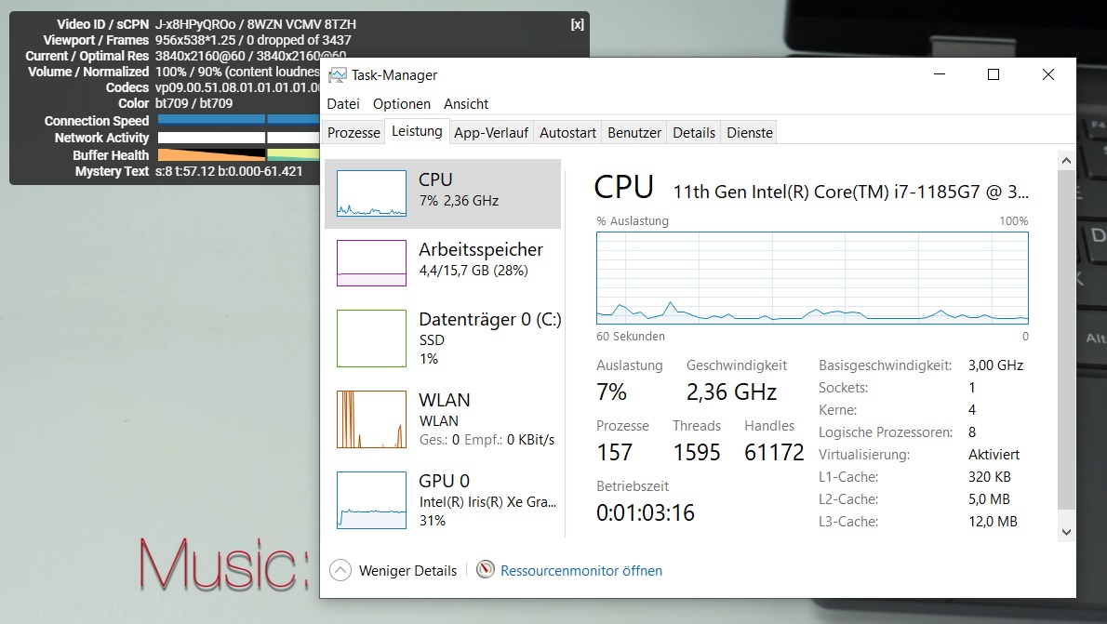
Task: Click the Arbeitsspeicher mini graph thumbnail
Action: (371, 262)
